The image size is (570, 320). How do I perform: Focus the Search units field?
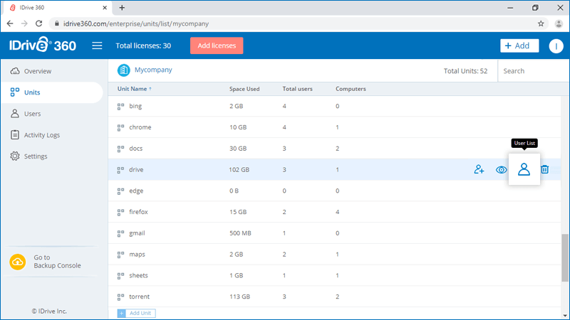[x=532, y=71]
